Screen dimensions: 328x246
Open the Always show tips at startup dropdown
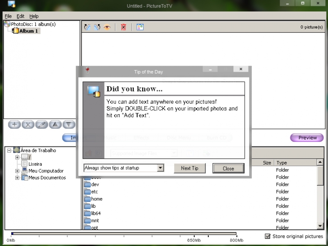pyautogui.click(x=160, y=168)
